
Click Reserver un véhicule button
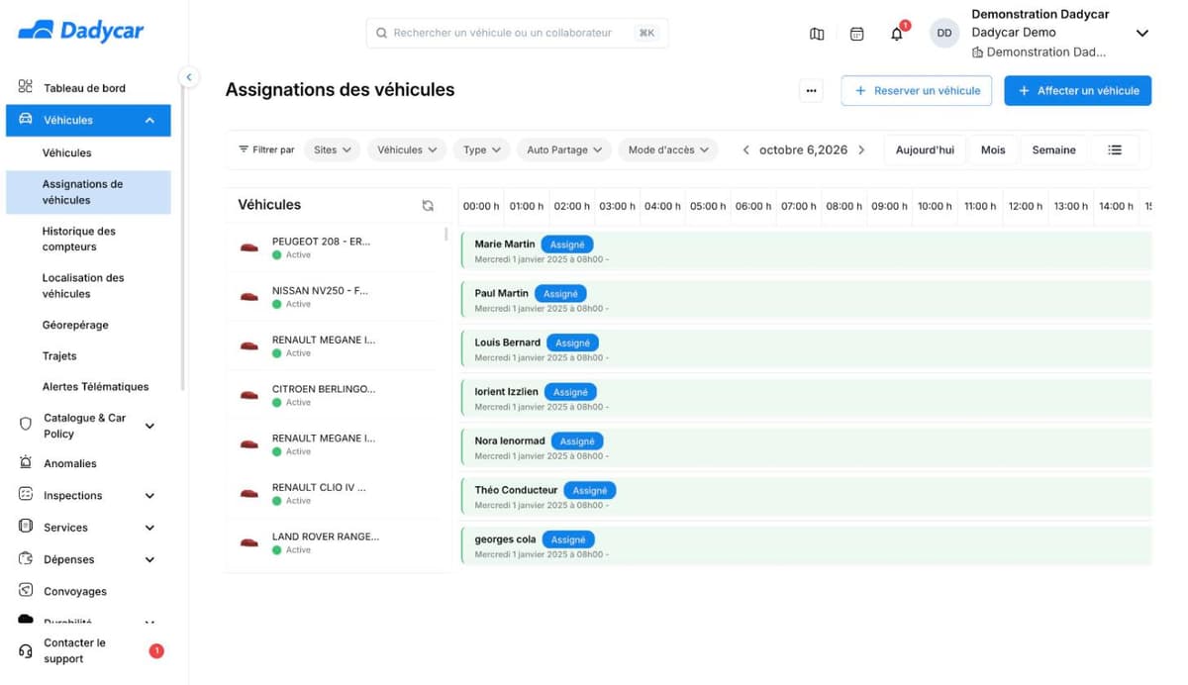point(918,90)
